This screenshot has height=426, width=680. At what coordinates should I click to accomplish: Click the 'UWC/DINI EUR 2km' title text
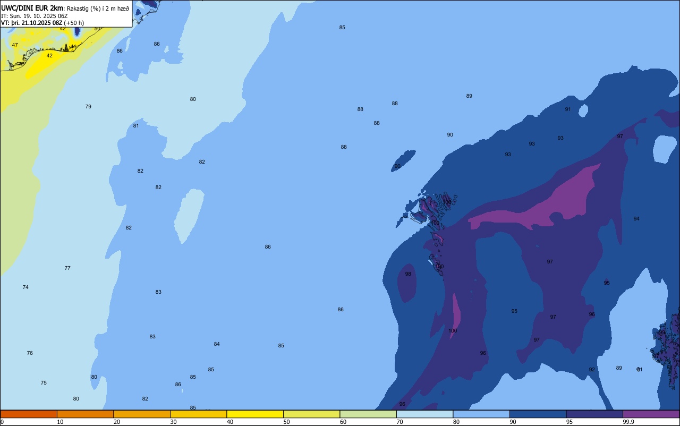click(x=32, y=8)
